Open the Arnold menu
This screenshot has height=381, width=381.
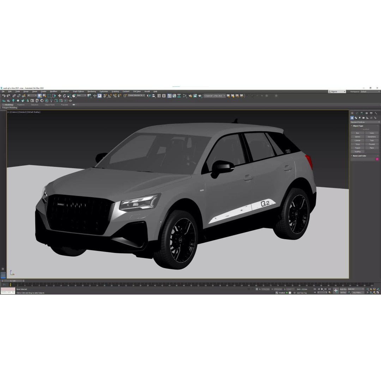tap(147, 92)
